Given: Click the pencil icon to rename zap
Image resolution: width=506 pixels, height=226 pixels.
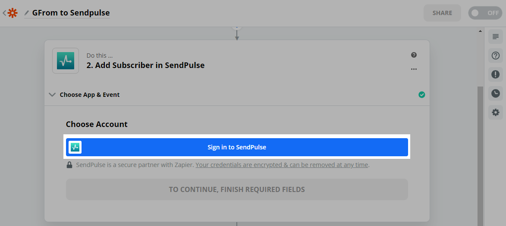Looking at the screenshot, I should point(27,13).
